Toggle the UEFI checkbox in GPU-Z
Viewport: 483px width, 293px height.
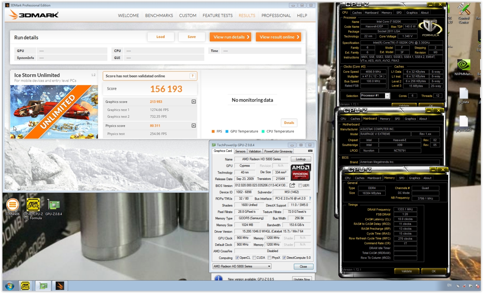[300, 186]
